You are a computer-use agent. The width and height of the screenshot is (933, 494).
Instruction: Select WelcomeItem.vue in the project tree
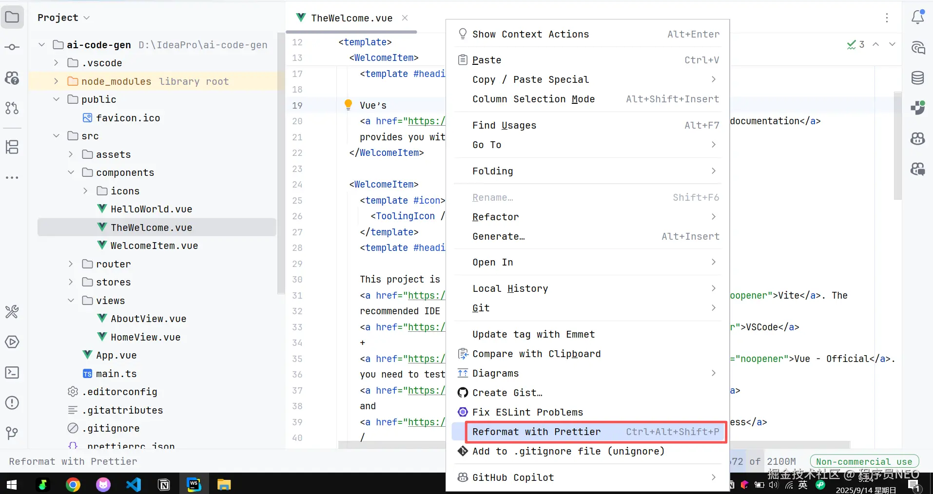tap(154, 246)
